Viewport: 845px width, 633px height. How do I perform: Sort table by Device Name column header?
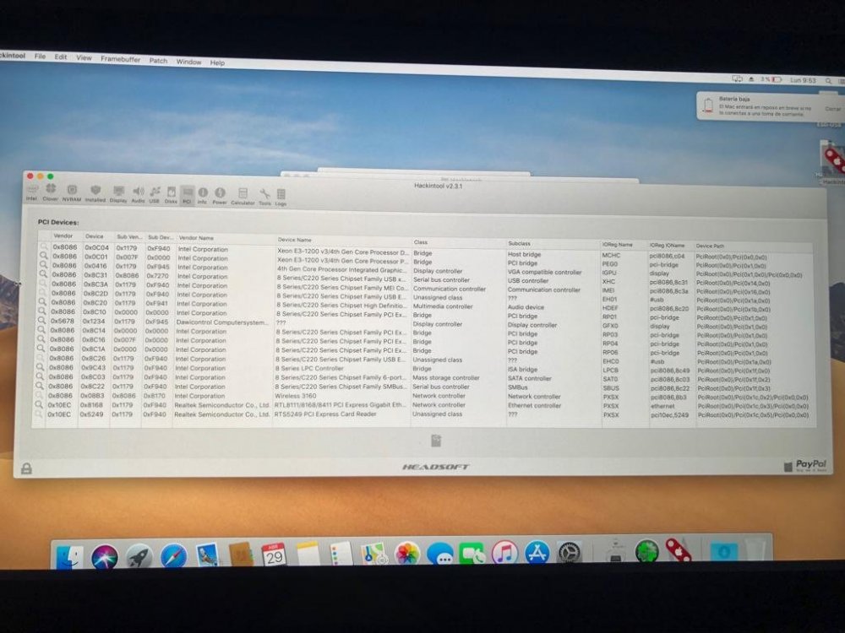tap(294, 240)
